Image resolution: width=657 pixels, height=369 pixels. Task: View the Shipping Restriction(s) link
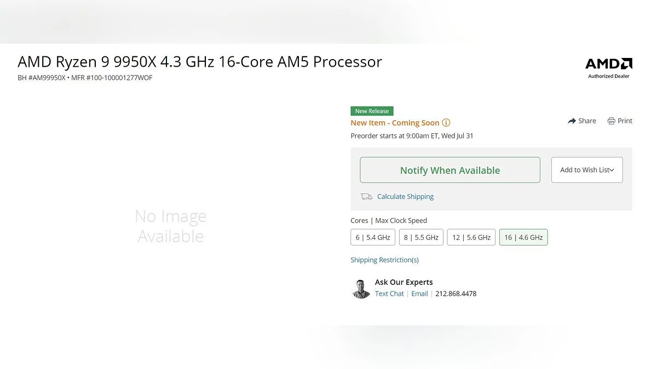[x=384, y=260]
